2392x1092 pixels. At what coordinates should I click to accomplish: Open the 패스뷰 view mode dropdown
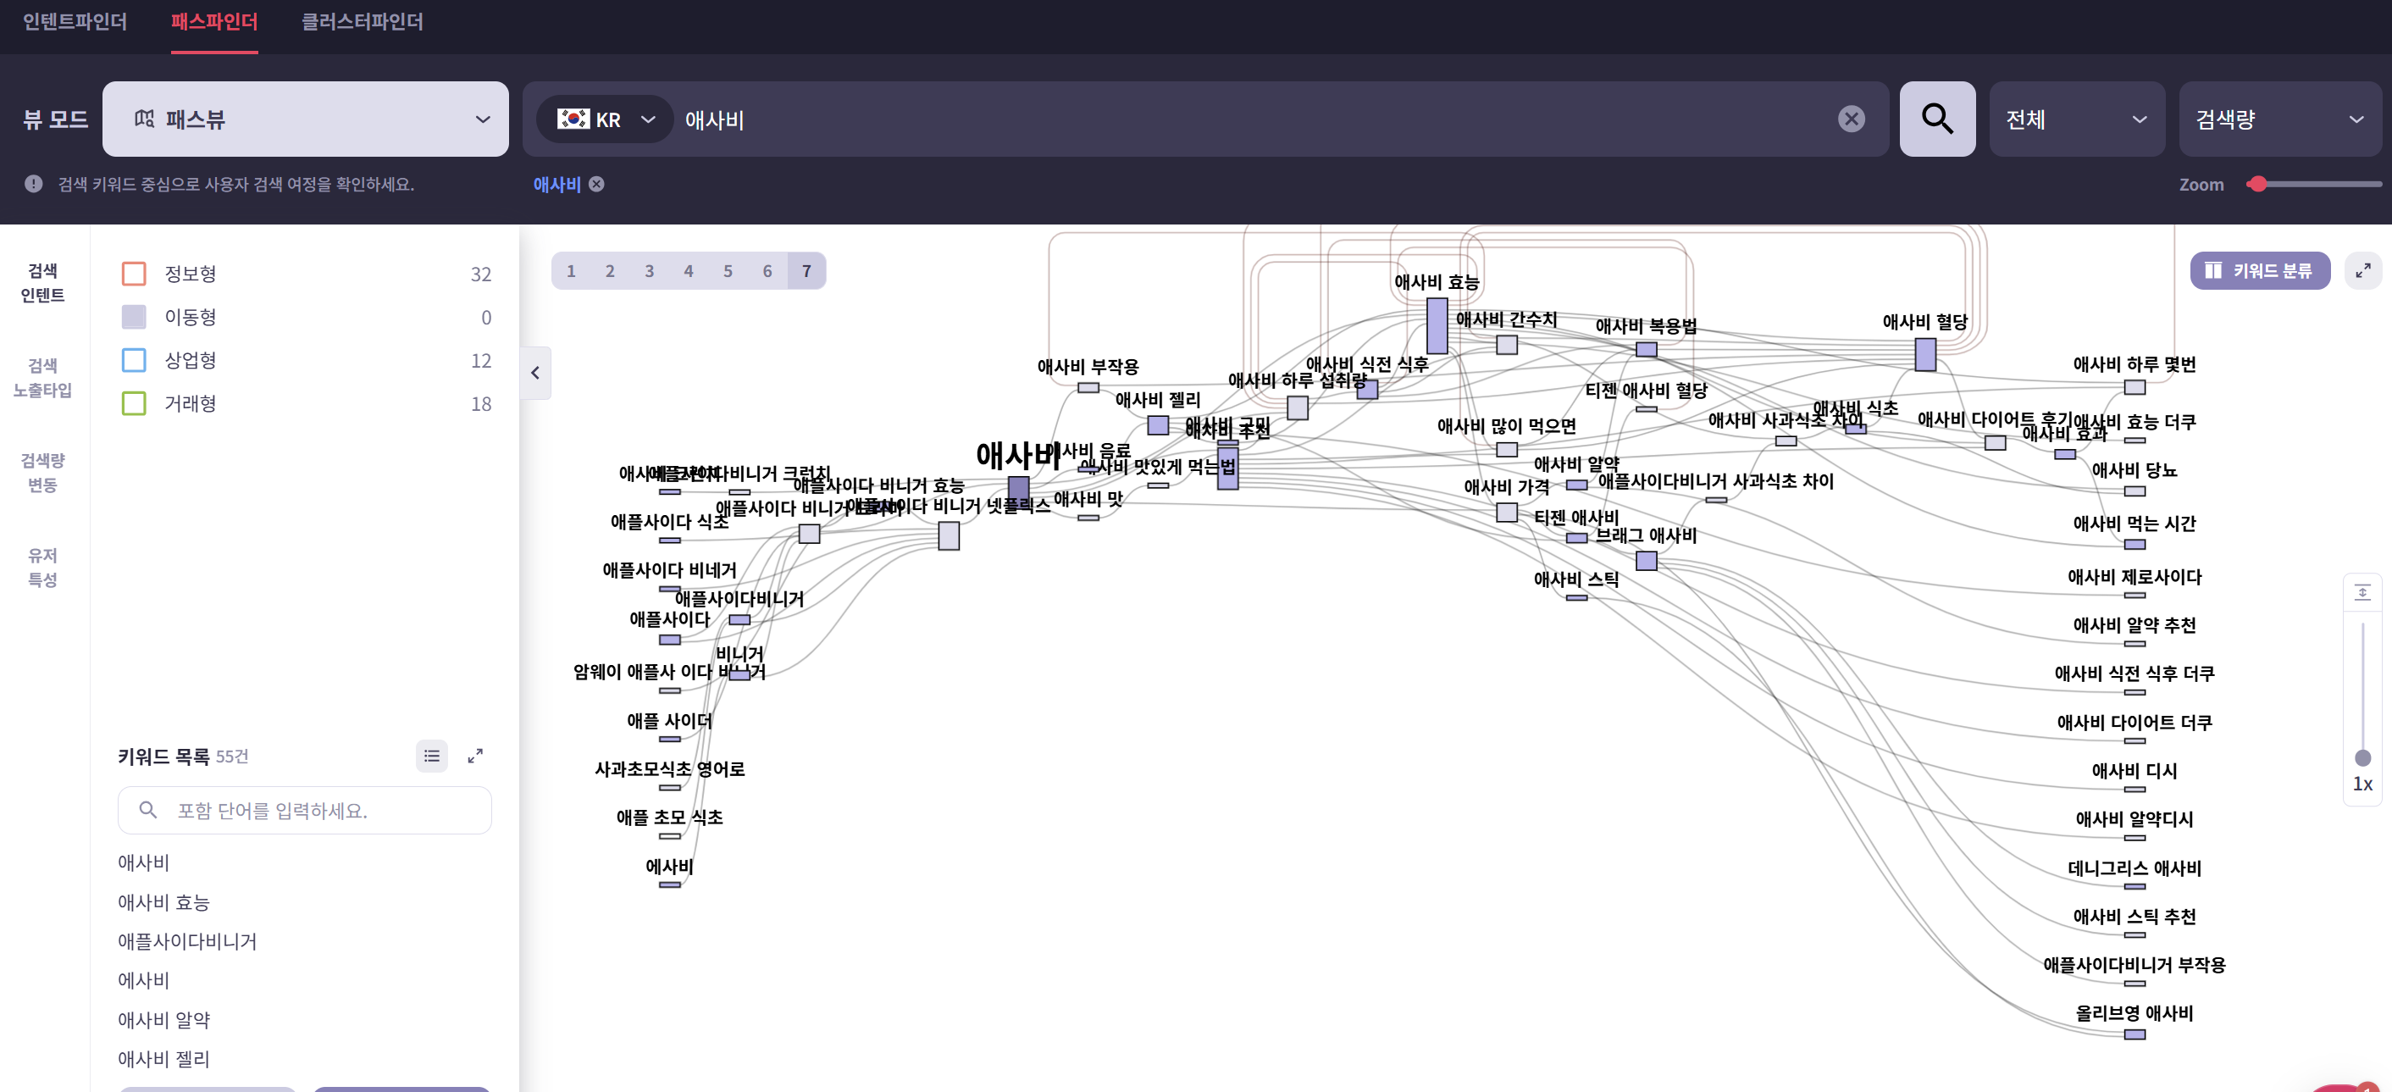[x=305, y=119]
